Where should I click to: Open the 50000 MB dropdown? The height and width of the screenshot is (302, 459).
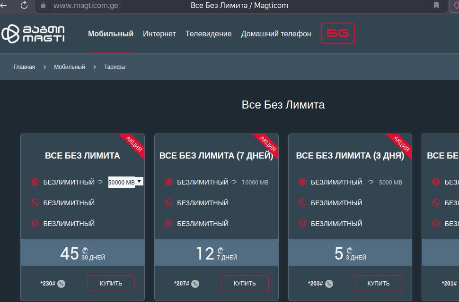click(x=125, y=182)
